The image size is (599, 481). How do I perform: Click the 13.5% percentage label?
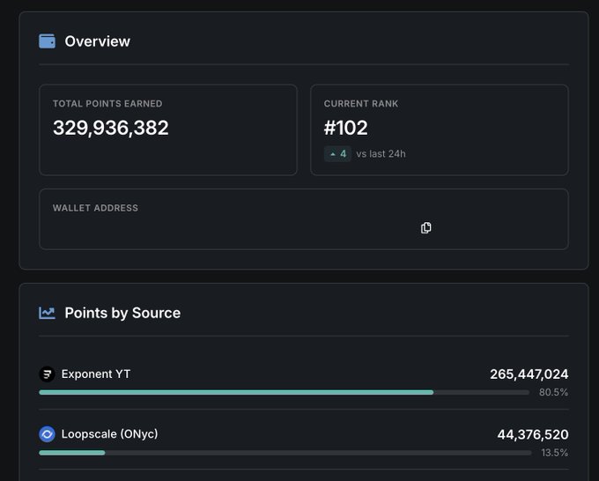pyautogui.click(x=555, y=453)
